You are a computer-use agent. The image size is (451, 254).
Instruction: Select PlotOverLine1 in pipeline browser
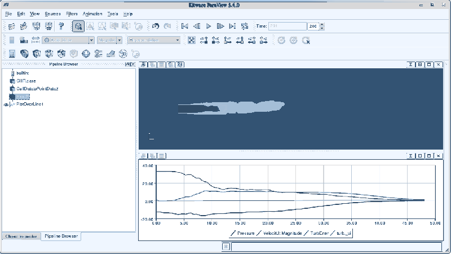point(30,104)
